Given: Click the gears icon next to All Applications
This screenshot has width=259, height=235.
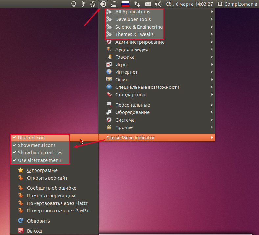Looking at the screenshot, I should point(109,12).
